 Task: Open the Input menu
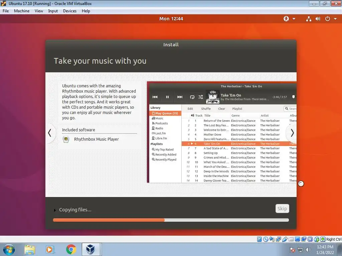pyautogui.click(x=53, y=11)
